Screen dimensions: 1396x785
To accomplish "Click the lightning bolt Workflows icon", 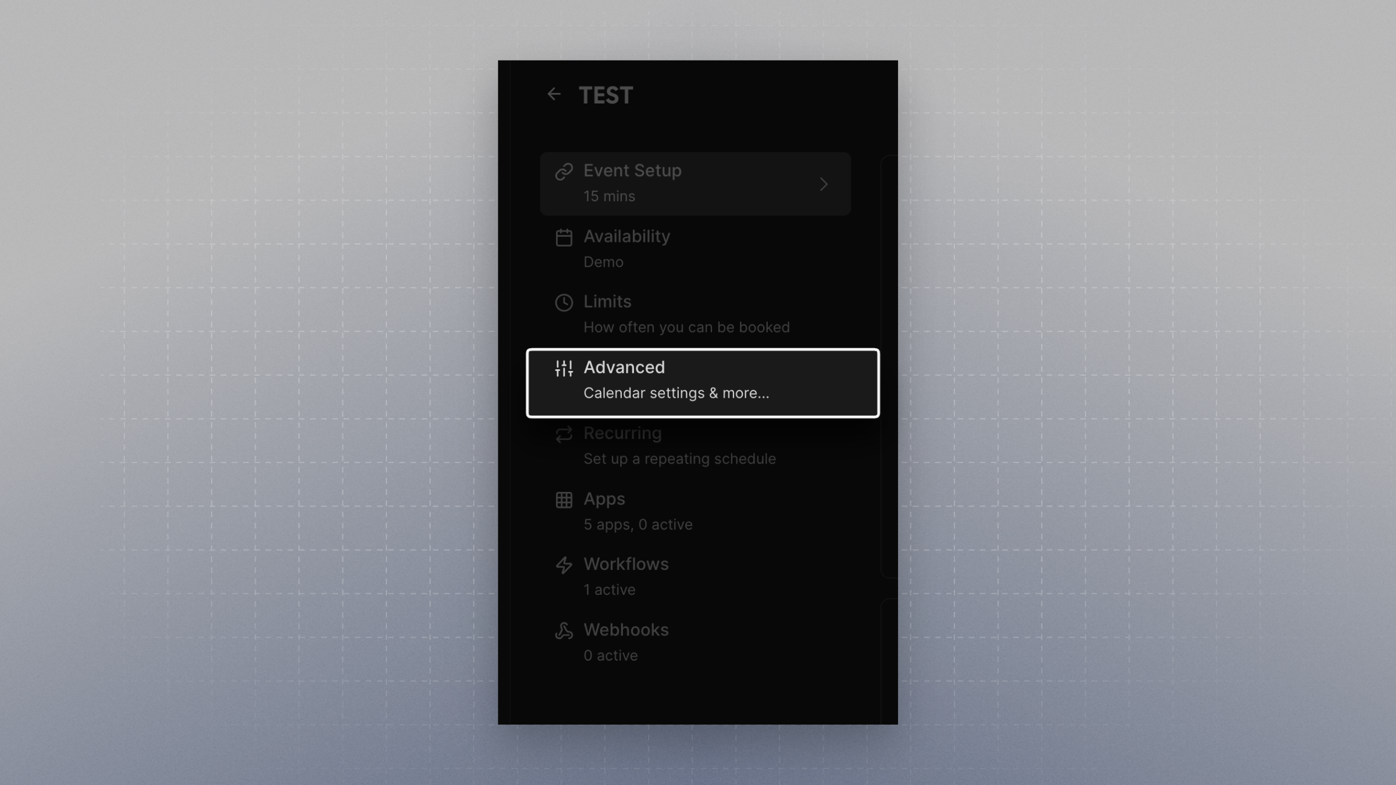I will click(564, 565).
